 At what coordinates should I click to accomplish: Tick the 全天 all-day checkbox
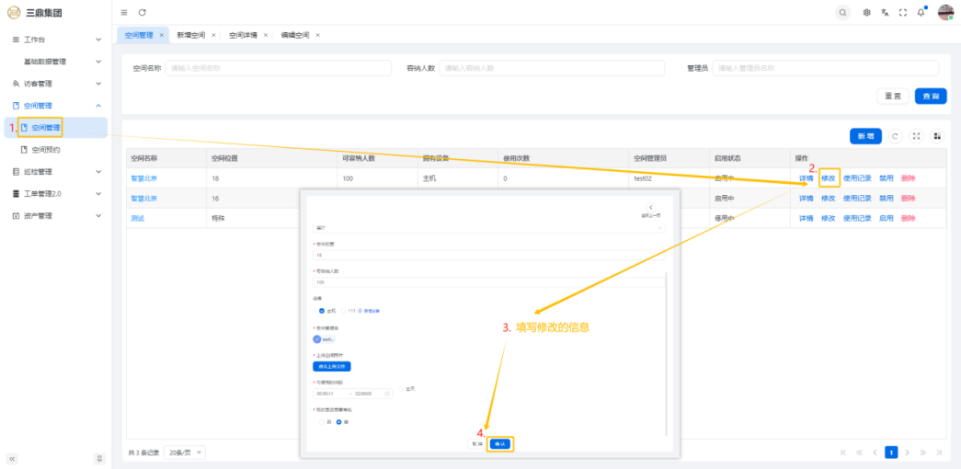(401, 389)
